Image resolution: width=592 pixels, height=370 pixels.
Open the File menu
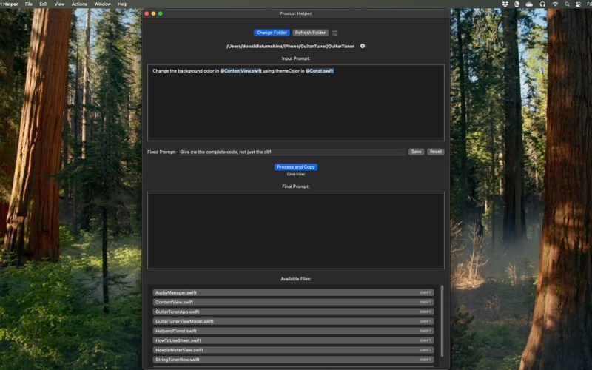coord(29,4)
